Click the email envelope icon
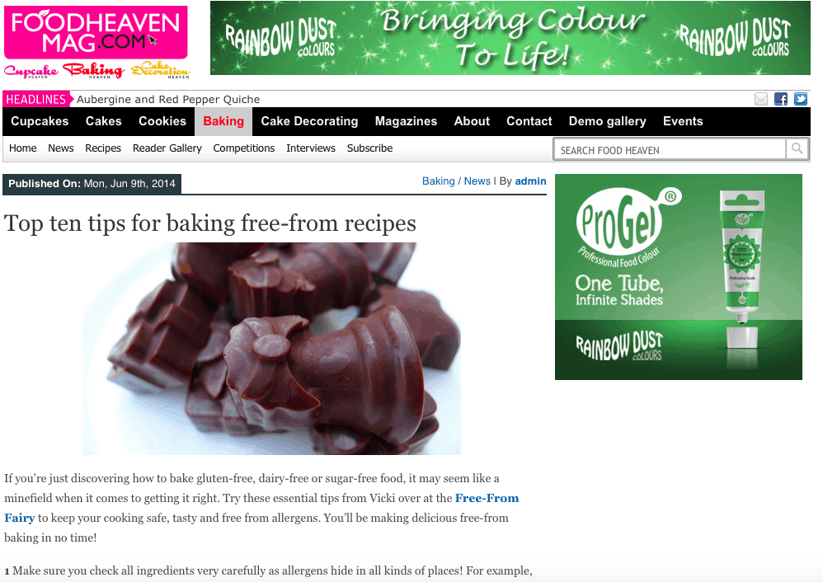This screenshot has width=823, height=582. tap(760, 99)
